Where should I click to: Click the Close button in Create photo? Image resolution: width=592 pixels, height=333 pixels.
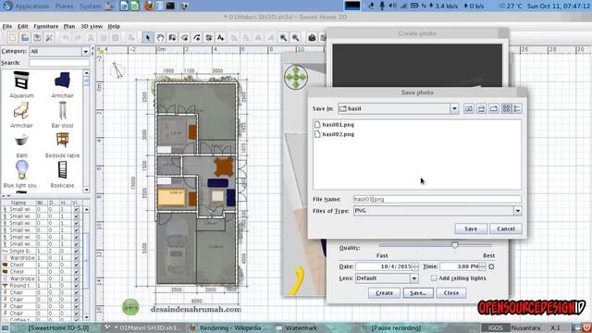click(x=451, y=293)
